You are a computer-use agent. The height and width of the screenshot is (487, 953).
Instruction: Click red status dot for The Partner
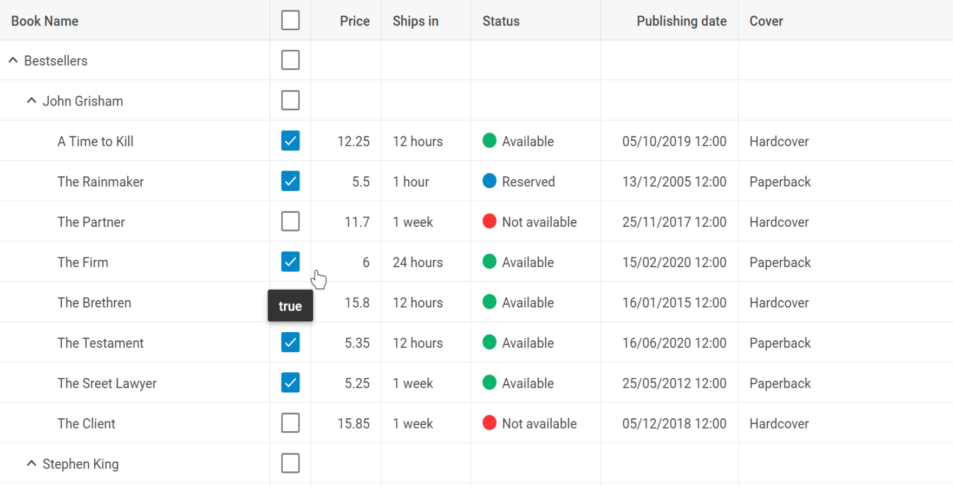(x=489, y=221)
